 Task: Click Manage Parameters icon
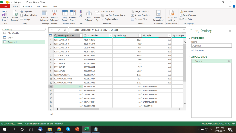pos(158,13)
